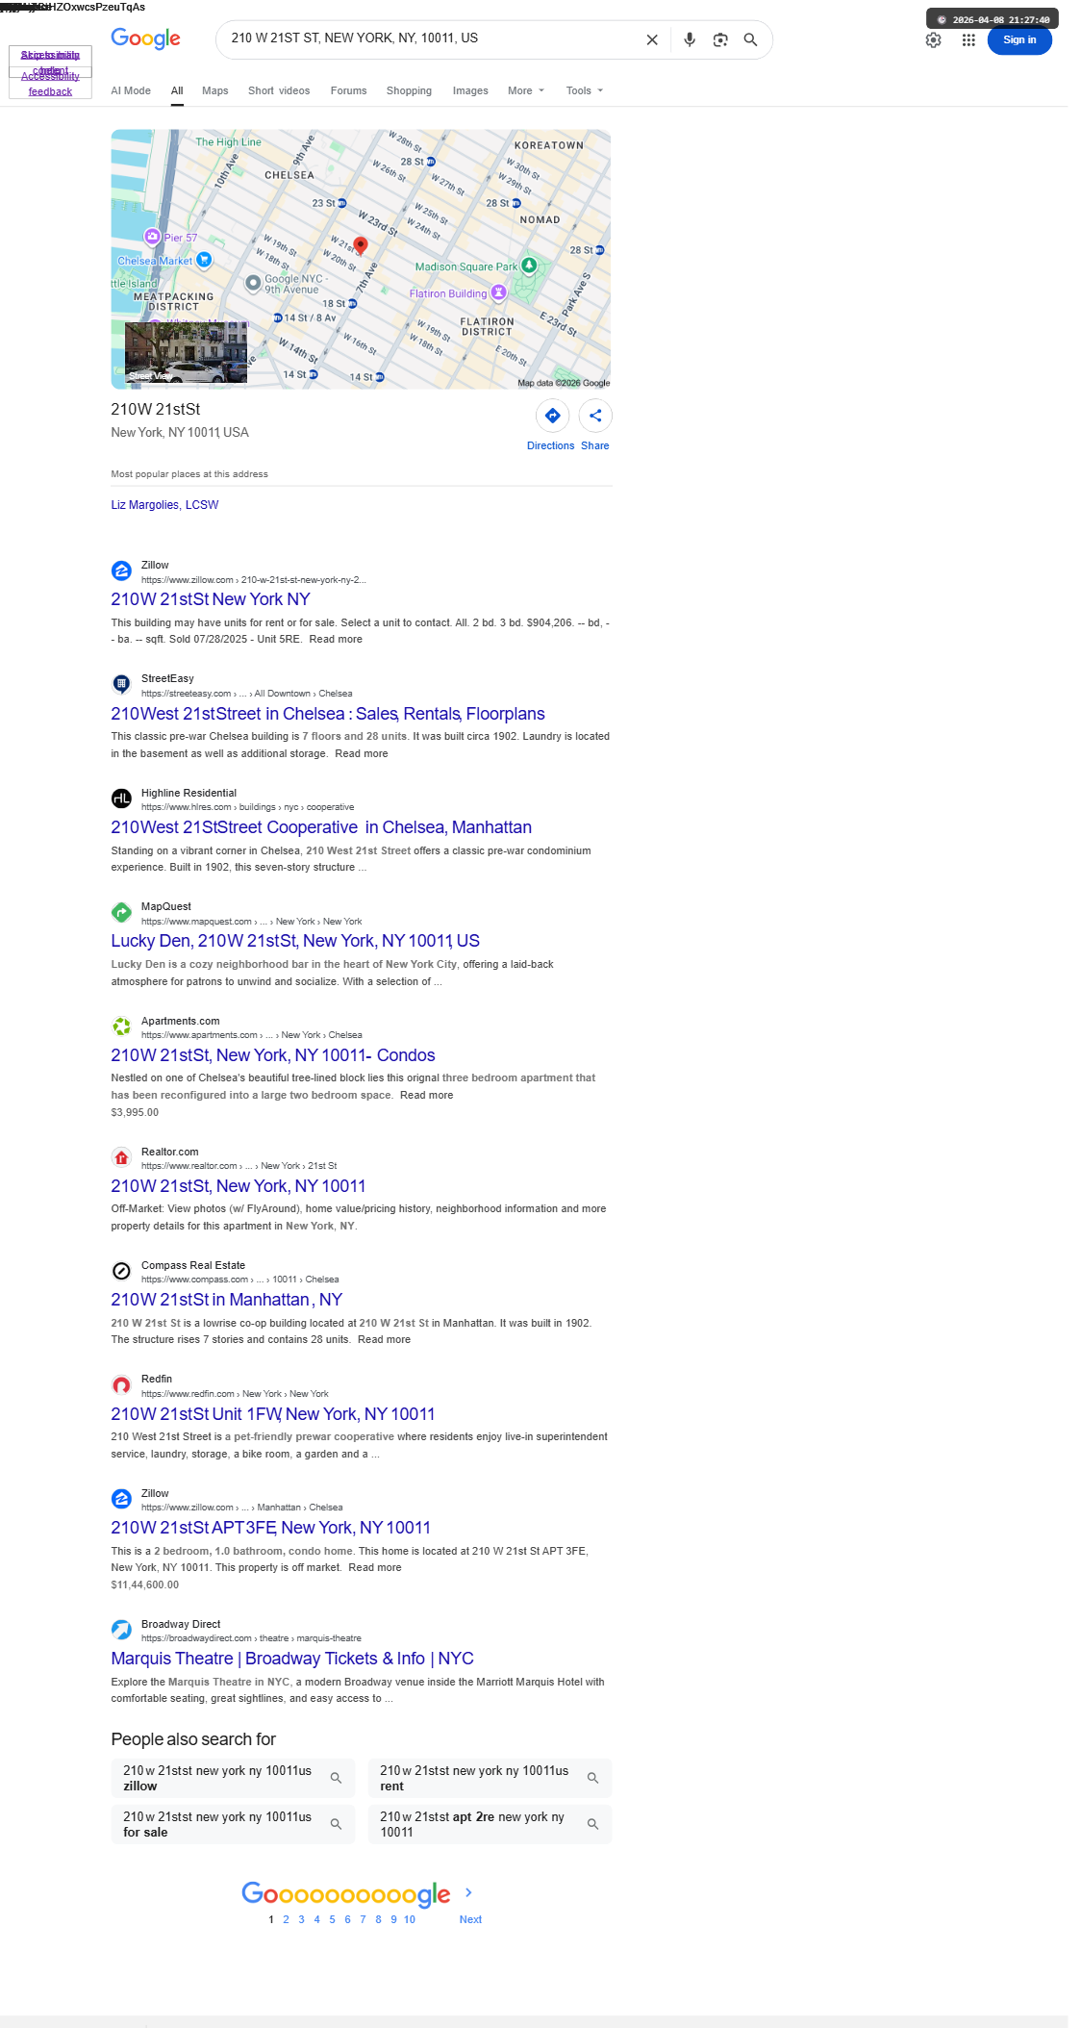Click the Google logo
The height and width of the screenshot is (2028, 1081).
145,38
